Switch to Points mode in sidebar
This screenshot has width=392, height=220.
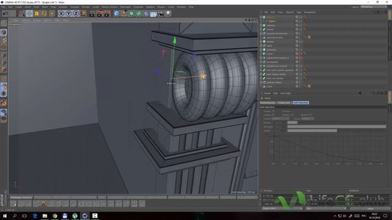[4, 55]
